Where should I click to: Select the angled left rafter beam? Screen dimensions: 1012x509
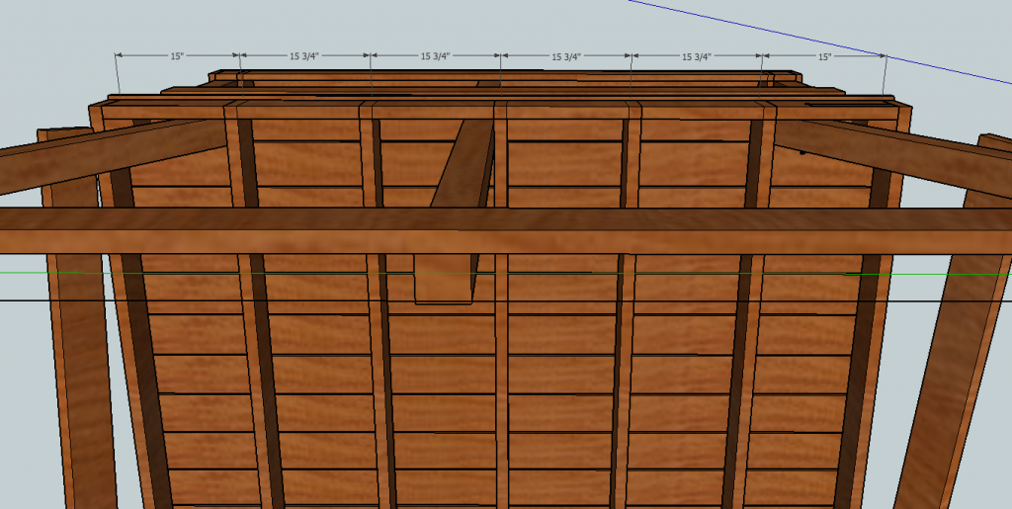tap(113, 155)
